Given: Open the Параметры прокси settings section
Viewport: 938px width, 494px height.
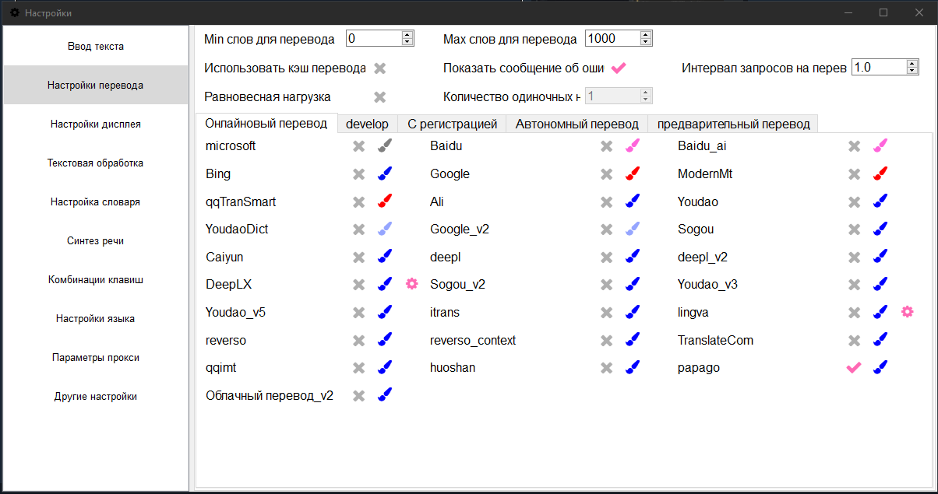Looking at the screenshot, I should pos(96,357).
